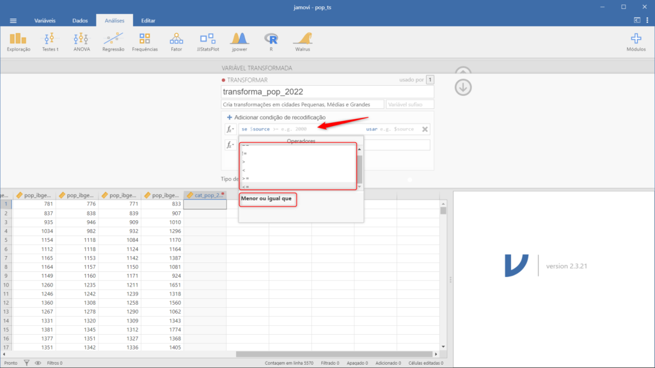655x368 pixels.
Task: Click cell with value 1774
Action: pyautogui.click(x=162, y=330)
